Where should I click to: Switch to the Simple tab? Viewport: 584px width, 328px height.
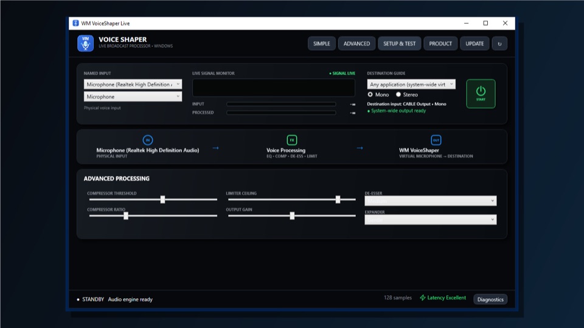321,44
